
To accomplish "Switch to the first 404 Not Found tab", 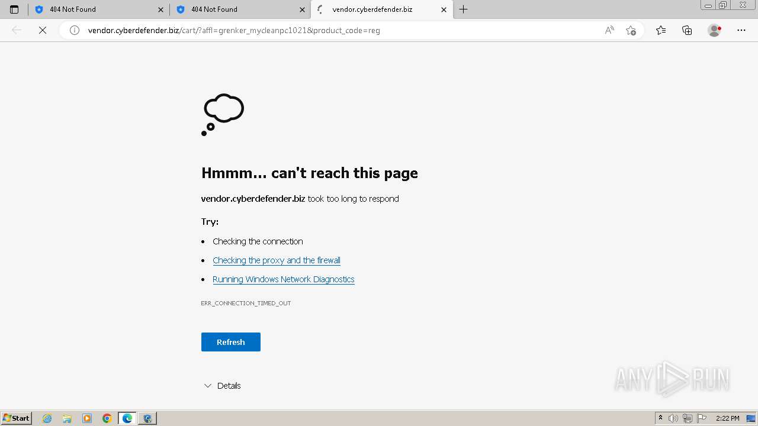I will tap(99, 9).
